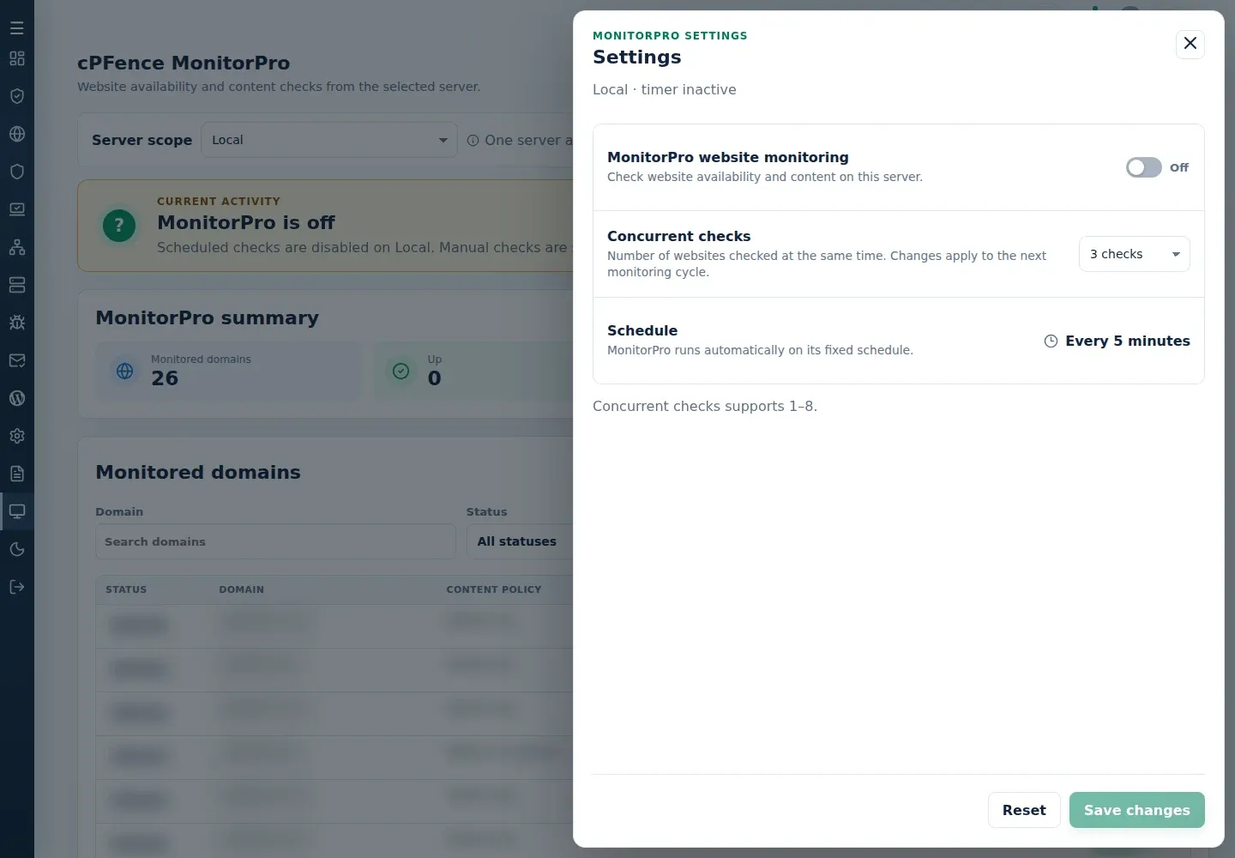Select the plain shield sidebar icon
The image size is (1235, 858).
(x=17, y=172)
